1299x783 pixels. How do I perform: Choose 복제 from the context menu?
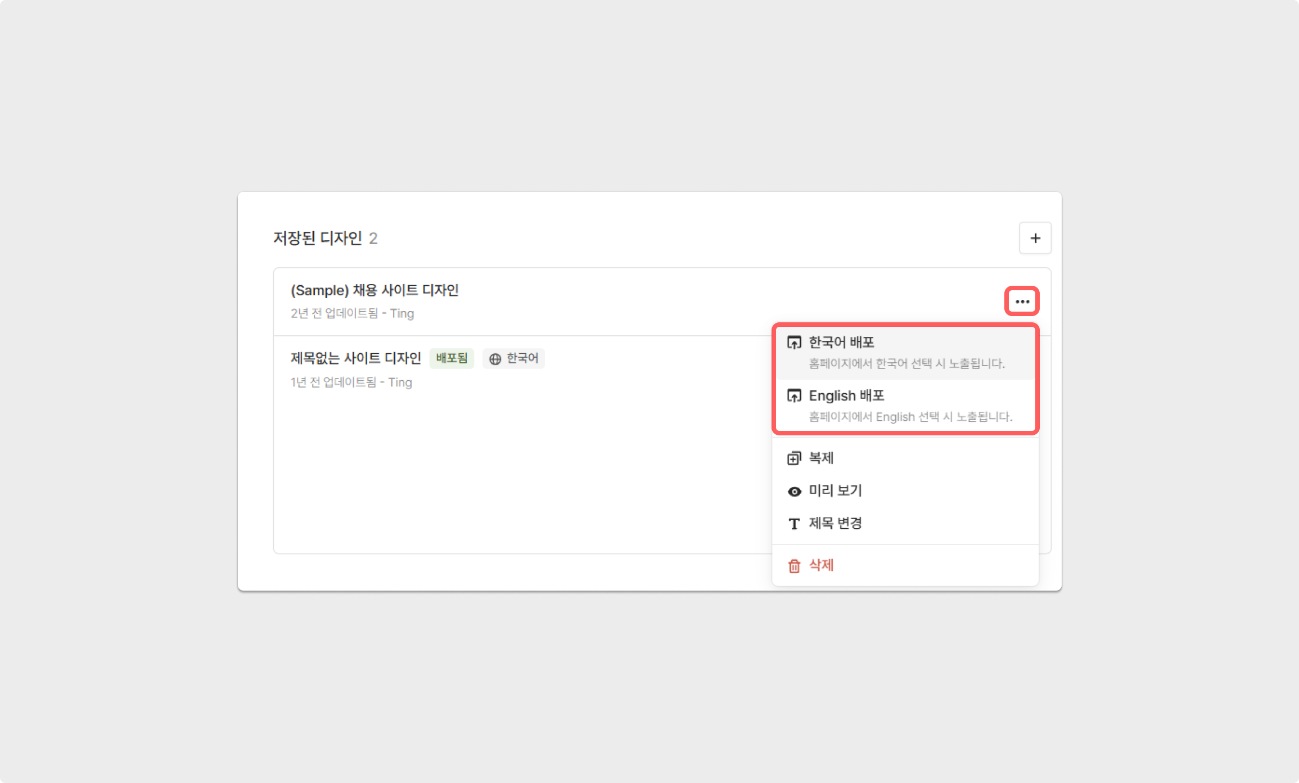[x=821, y=458]
